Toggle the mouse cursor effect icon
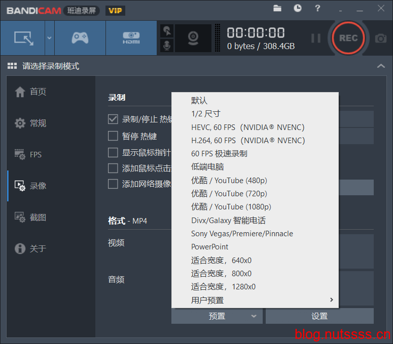Image resolution: width=393 pixels, height=344 pixels. point(166,31)
